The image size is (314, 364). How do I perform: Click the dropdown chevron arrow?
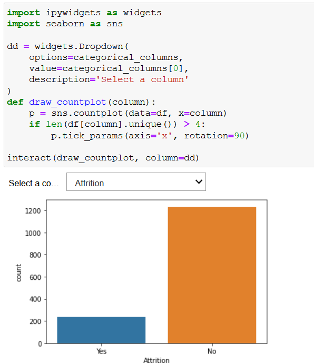(199, 181)
